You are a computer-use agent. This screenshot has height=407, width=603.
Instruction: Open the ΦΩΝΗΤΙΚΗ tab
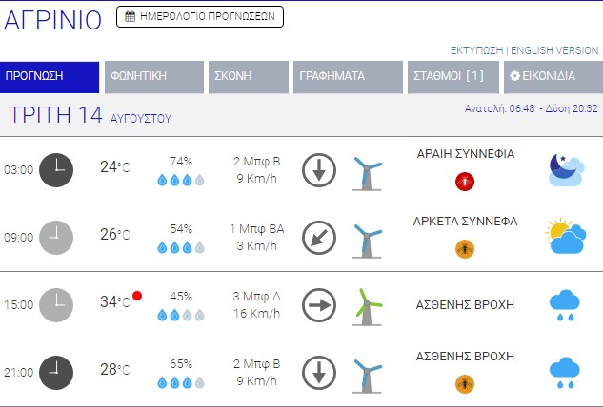coord(154,77)
